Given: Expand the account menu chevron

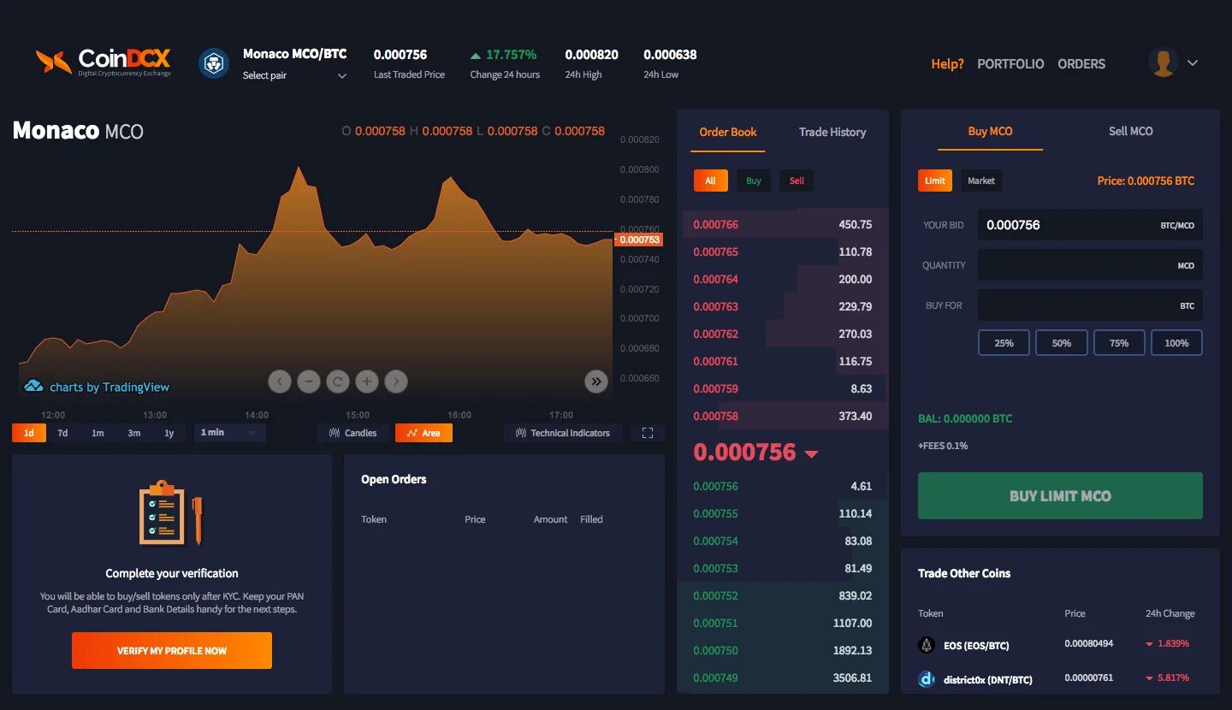Looking at the screenshot, I should [1193, 63].
